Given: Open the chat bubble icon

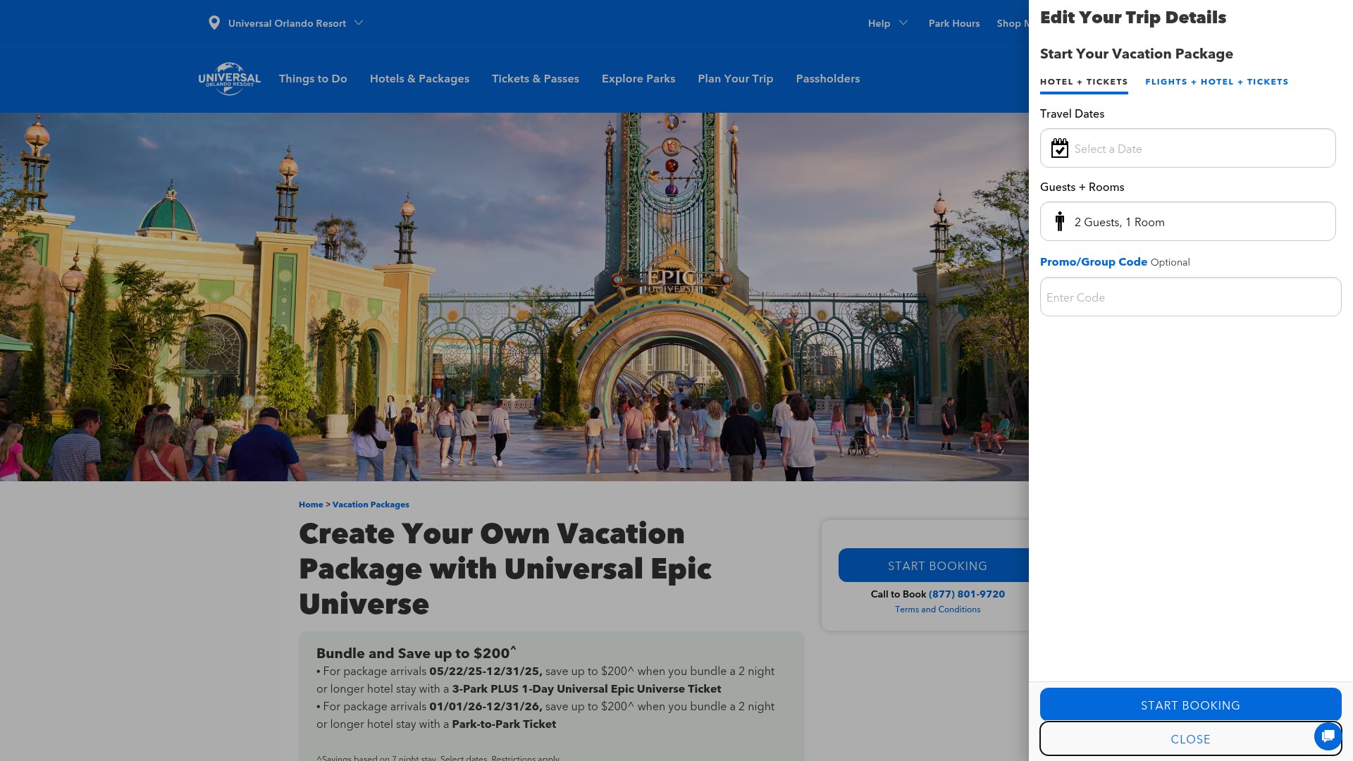Looking at the screenshot, I should point(1328,736).
